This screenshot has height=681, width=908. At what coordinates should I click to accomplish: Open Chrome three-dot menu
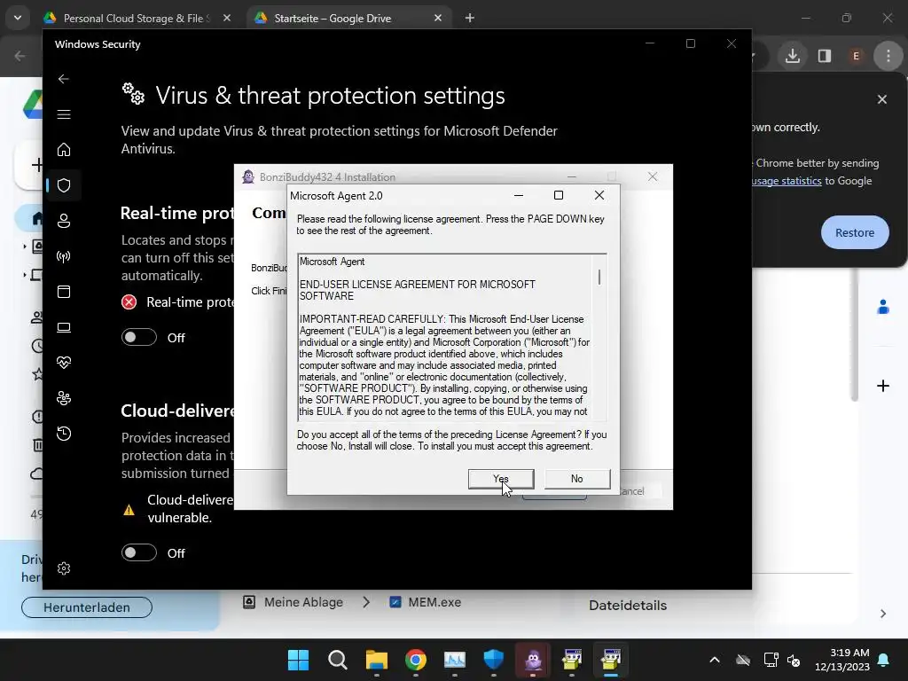pos(888,56)
